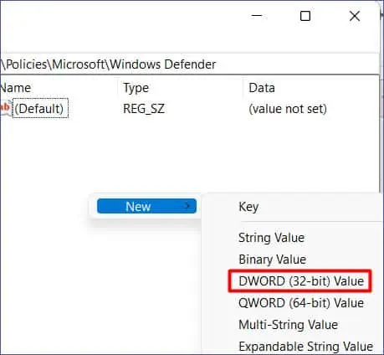Select Binary Value in the submenu
Screen dimensions: 384x355
[x=272, y=260]
